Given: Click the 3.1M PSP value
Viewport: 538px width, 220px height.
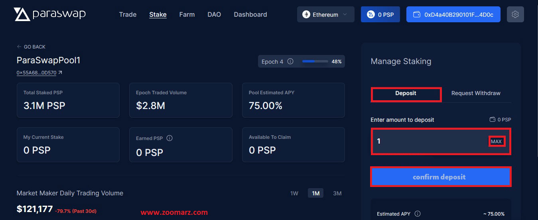Looking at the screenshot, I should click(x=44, y=105).
